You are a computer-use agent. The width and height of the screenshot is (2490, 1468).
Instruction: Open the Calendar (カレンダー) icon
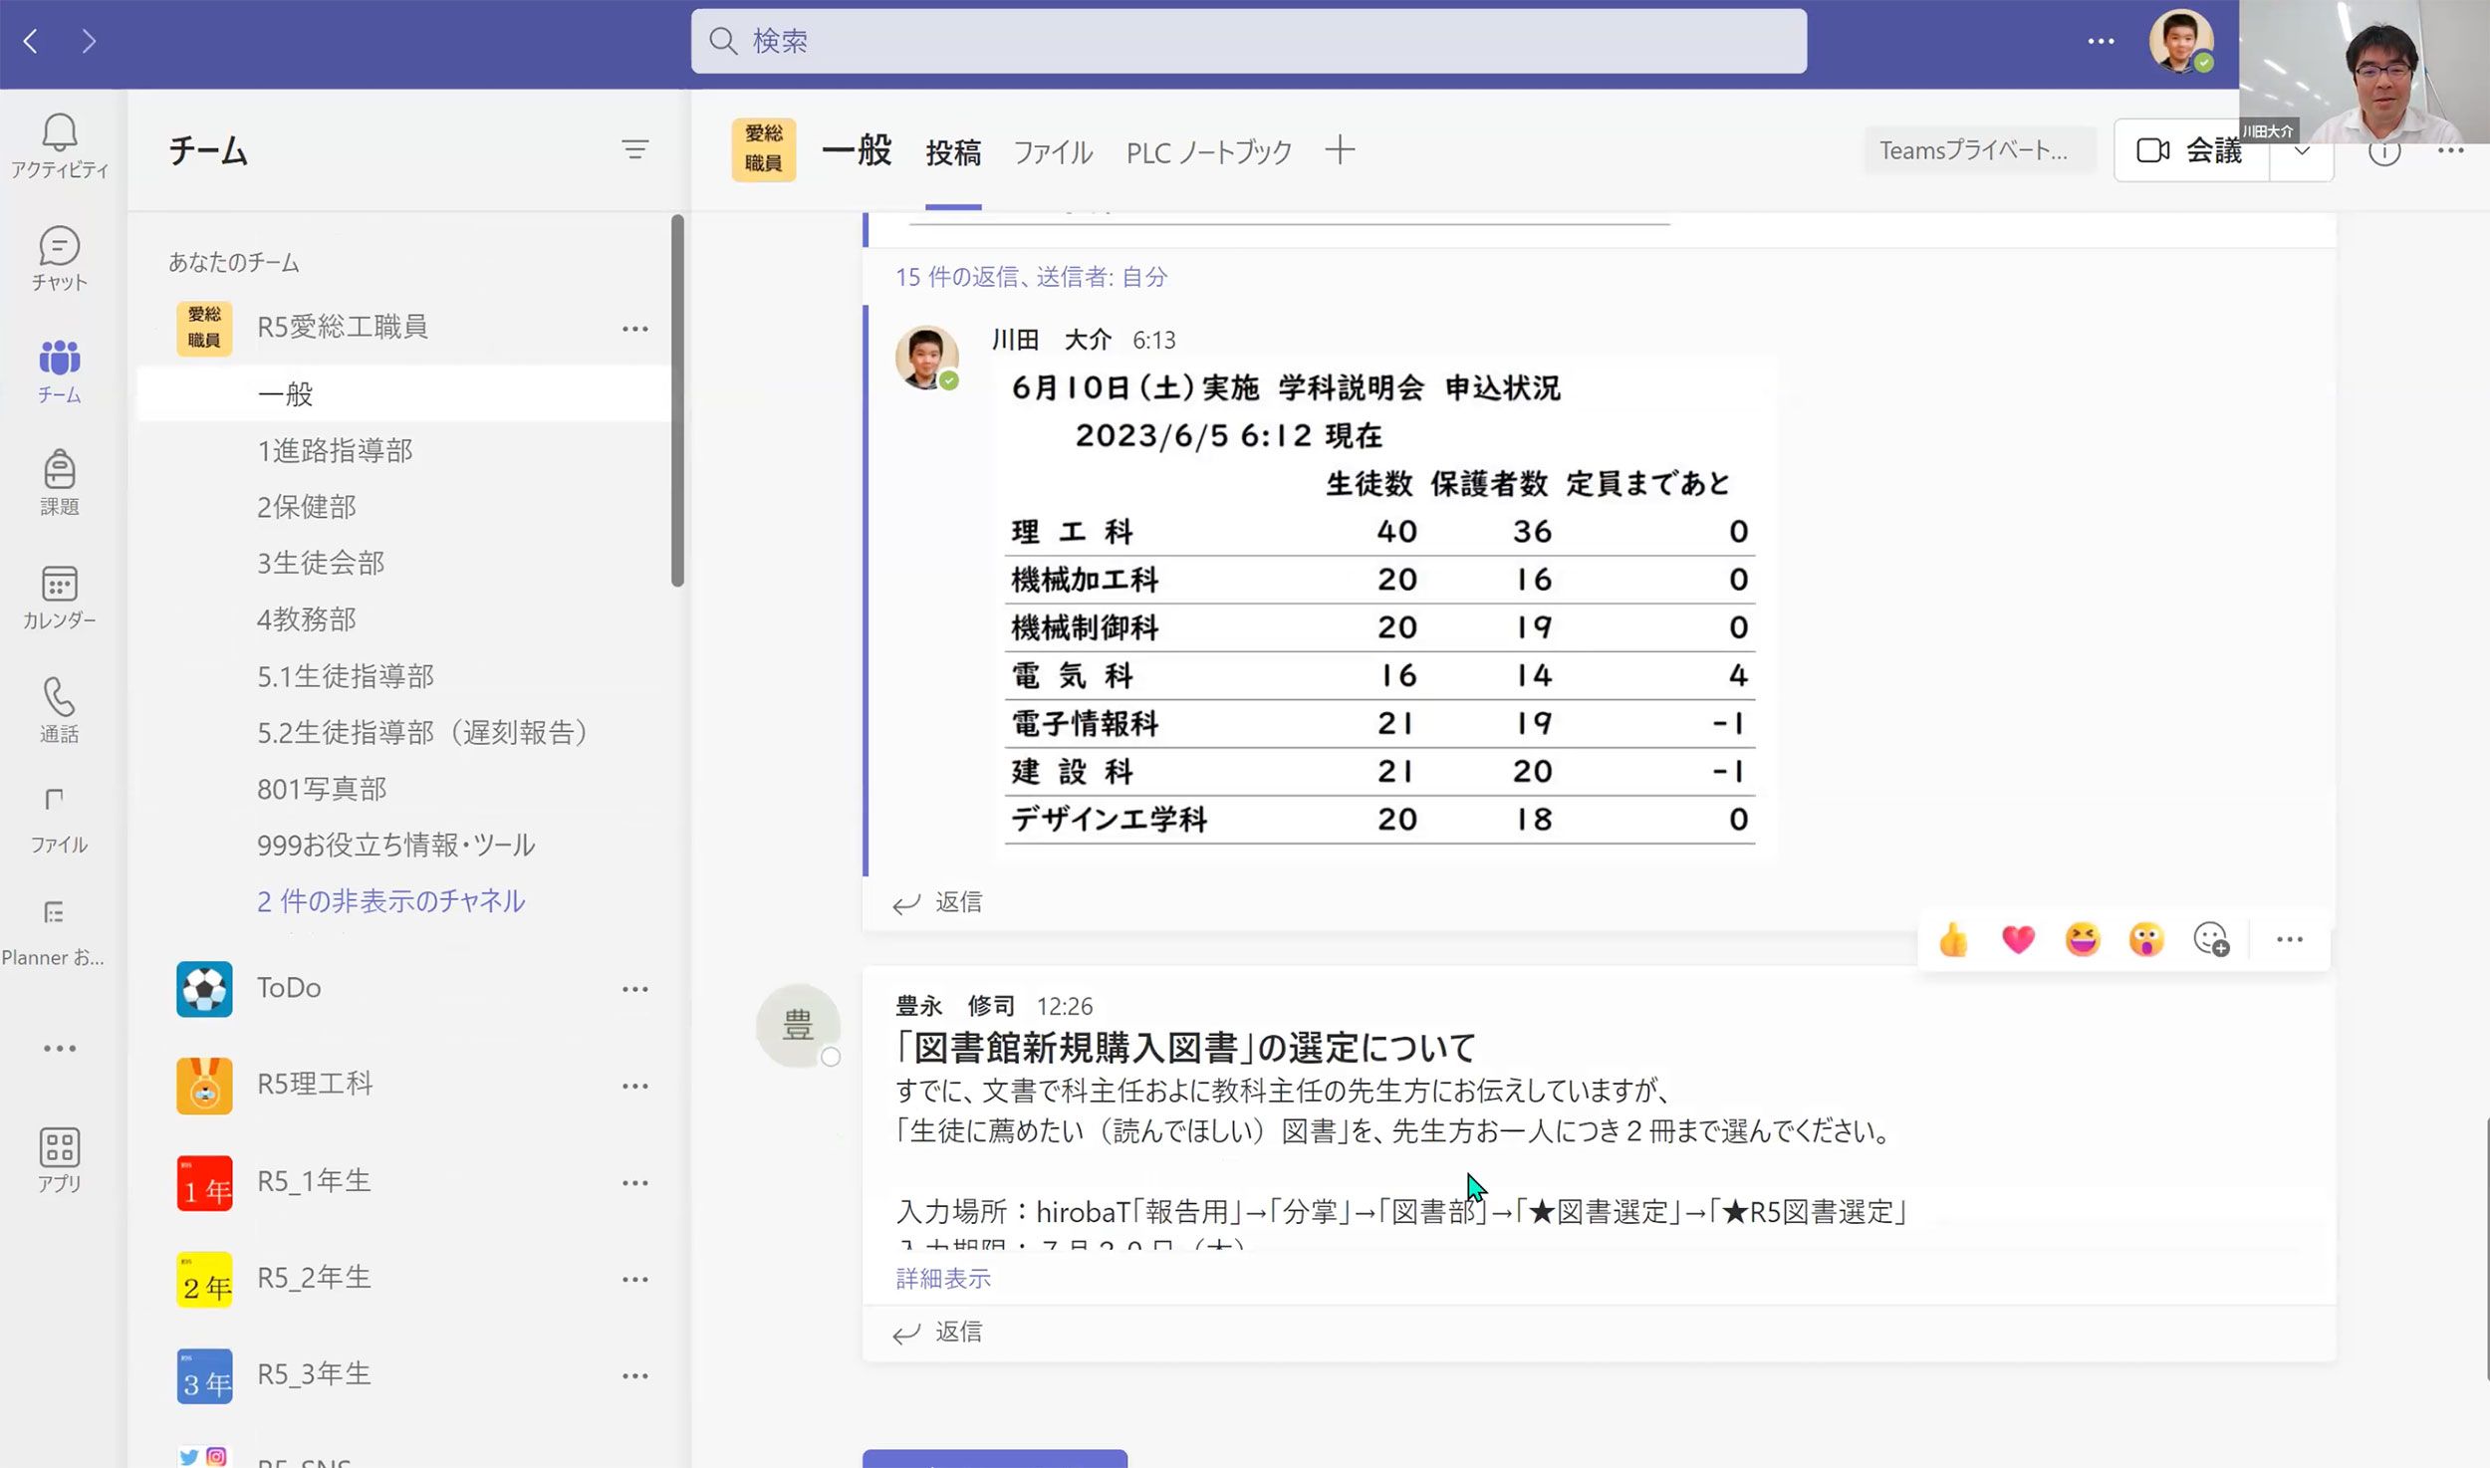[60, 597]
